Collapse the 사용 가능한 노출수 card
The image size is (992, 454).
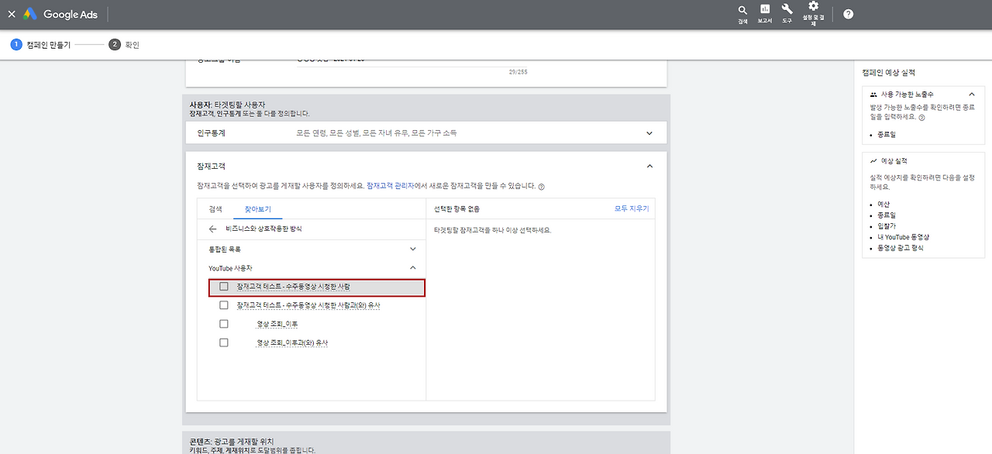[x=972, y=95]
